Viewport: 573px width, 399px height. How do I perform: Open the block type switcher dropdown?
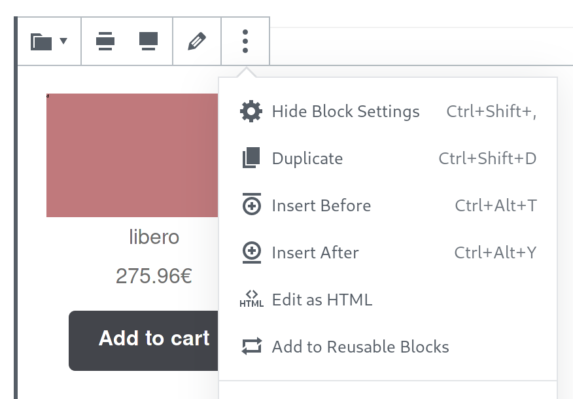tap(49, 41)
